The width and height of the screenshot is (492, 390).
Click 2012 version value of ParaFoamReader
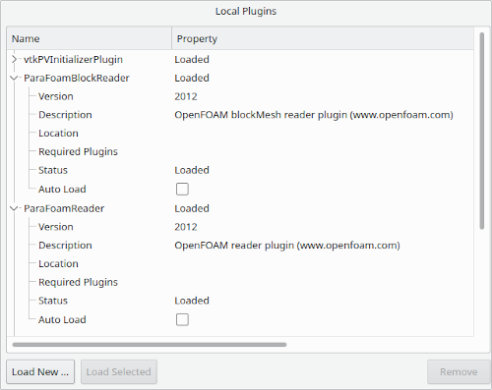186,227
